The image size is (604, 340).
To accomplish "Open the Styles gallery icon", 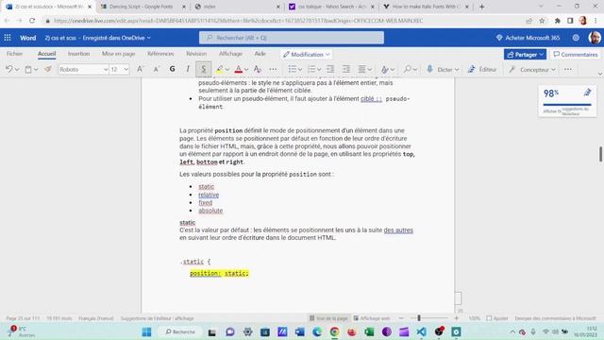I will [x=384, y=69].
